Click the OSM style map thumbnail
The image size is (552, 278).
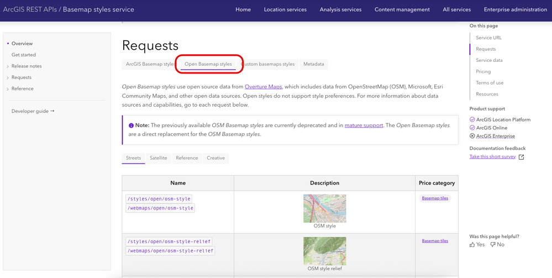(324, 208)
